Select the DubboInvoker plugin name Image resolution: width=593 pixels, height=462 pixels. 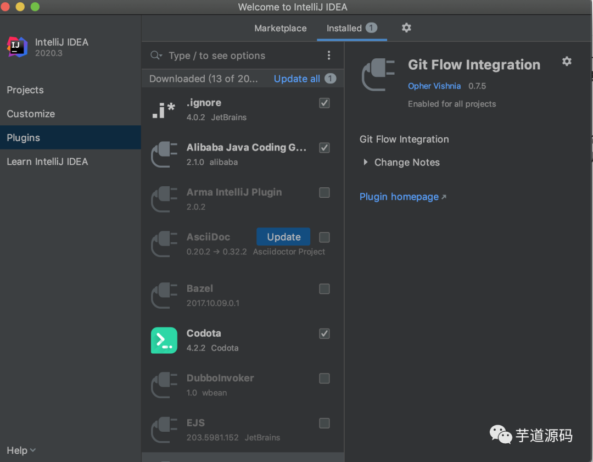pos(220,378)
